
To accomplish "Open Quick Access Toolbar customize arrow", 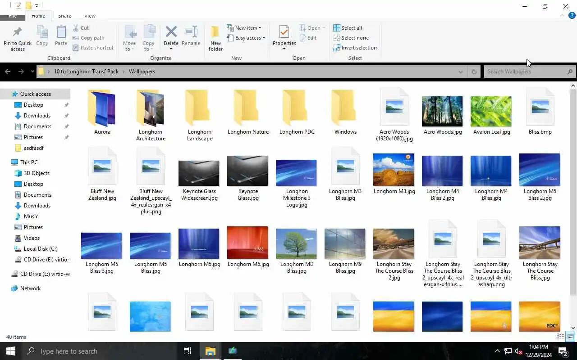I will click(x=37, y=6).
